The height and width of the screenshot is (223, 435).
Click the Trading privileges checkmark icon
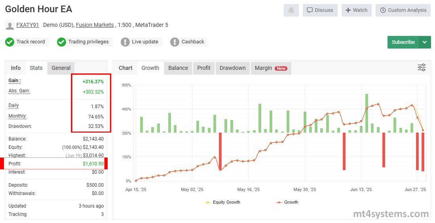[x=61, y=42]
